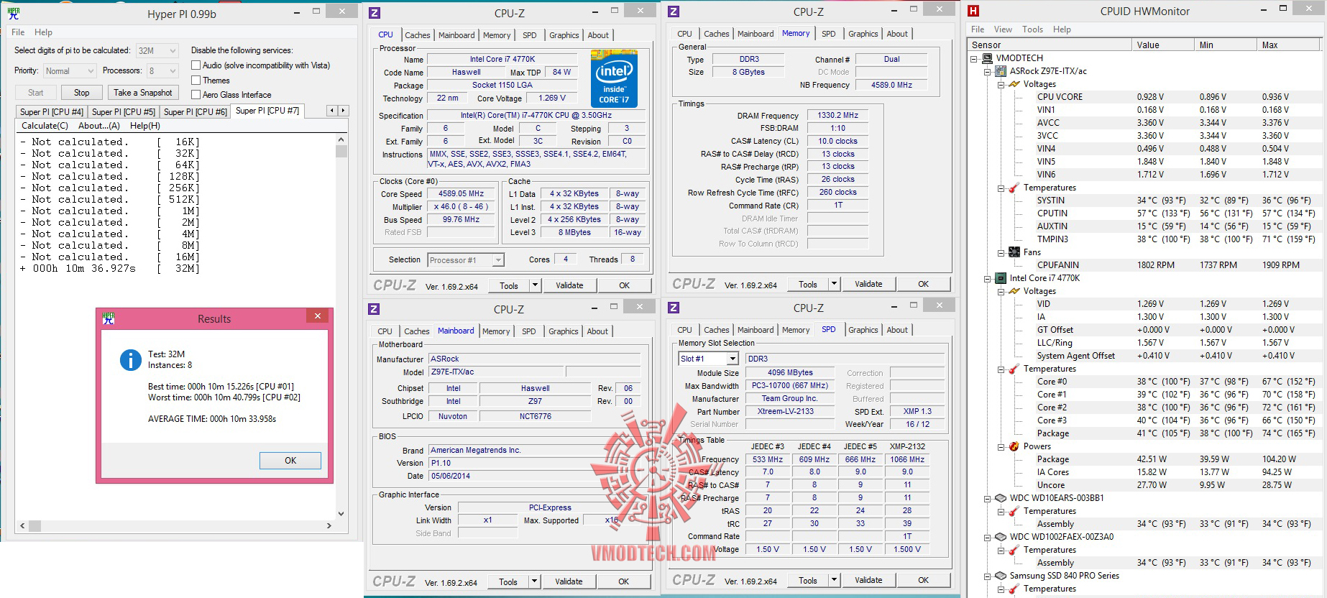Open the Help menu in Hyper PI
Image resolution: width=1327 pixels, height=598 pixels.
click(x=43, y=32)
